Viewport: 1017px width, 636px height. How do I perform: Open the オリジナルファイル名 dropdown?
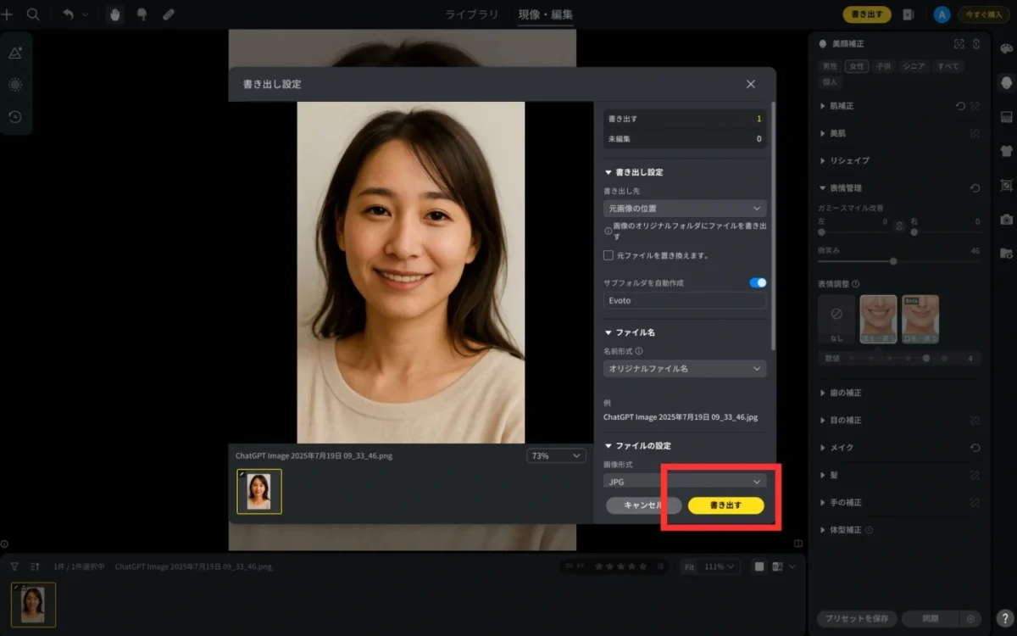[x=685, y=369]
